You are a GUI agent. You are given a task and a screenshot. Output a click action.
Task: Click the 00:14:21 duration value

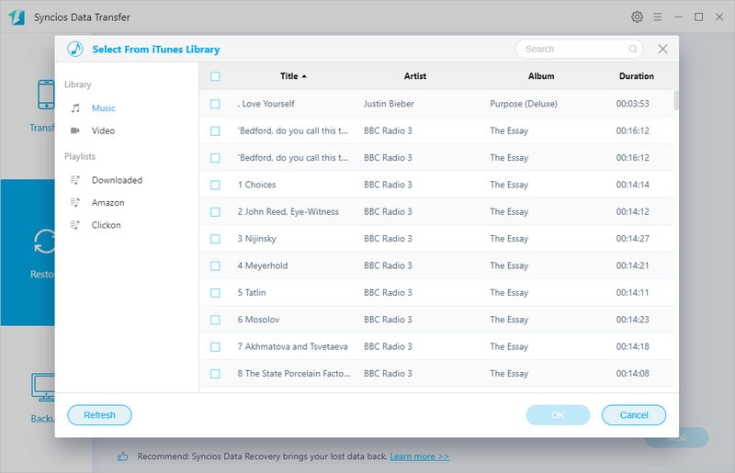[x=632, y=265]
